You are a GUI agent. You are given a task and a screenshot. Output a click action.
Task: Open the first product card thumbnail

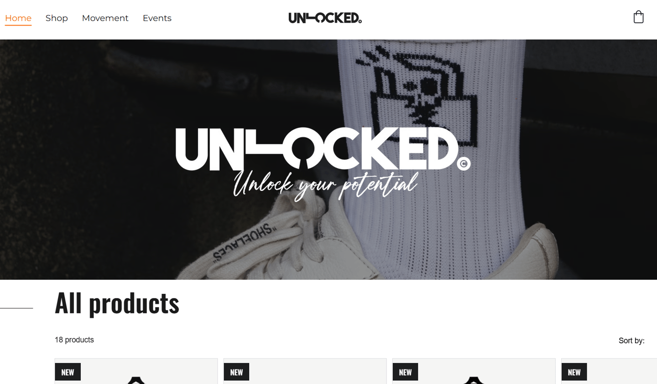pyautogui.click(x=136, y=371)
